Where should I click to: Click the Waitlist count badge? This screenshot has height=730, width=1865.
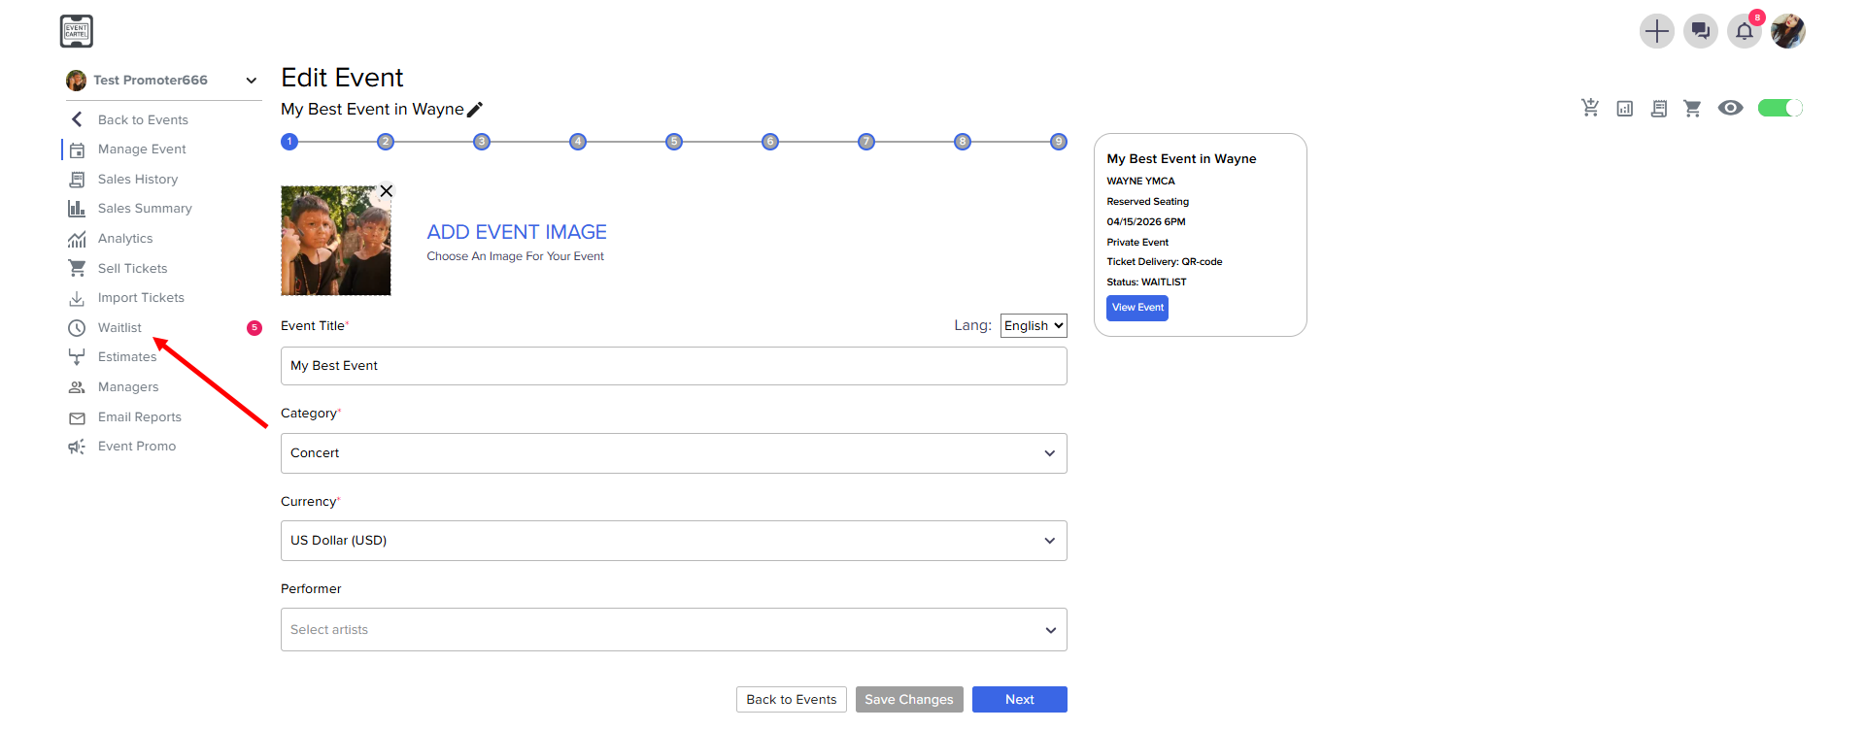tap(254, 328)
